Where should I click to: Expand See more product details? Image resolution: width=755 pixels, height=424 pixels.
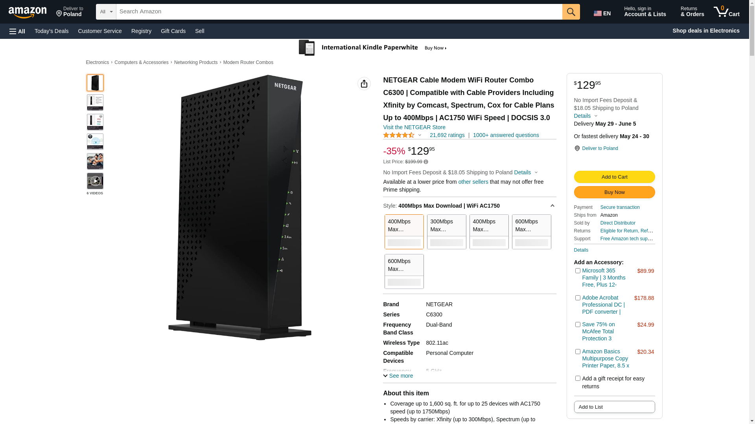[398, 376]
